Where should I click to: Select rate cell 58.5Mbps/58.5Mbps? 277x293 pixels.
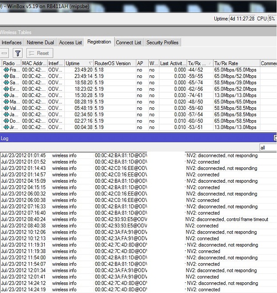pyautogui.click(x=235, y=108)
